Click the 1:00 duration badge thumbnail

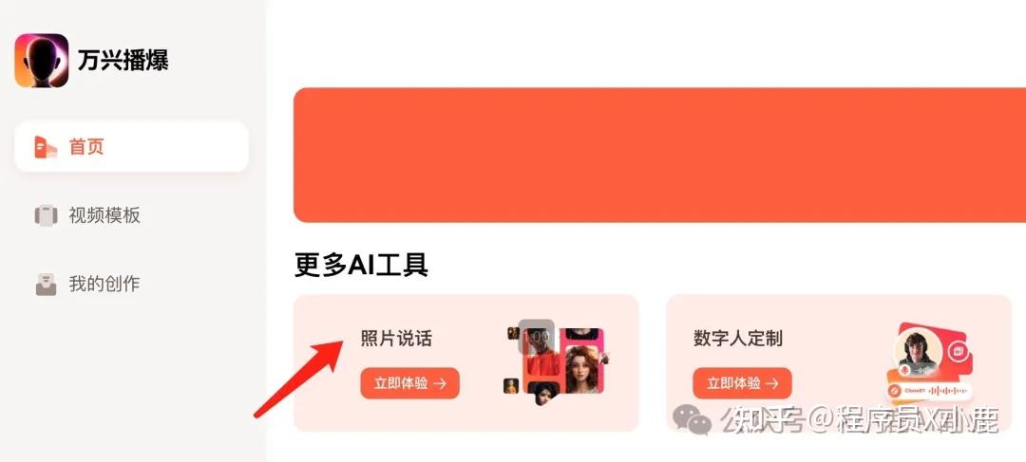click(537, 337)
